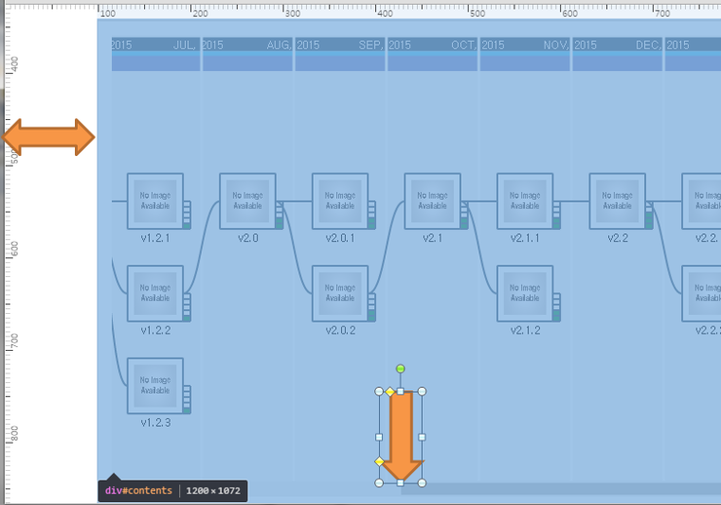
Task: Click the 2015 JUL. month header
Action: tap(156, 45)
